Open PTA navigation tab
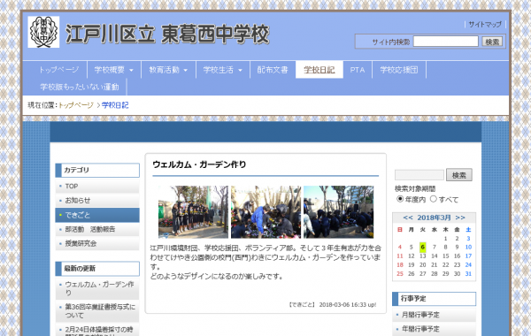Screen dimensions: 531x336 (x=358, y=70)
